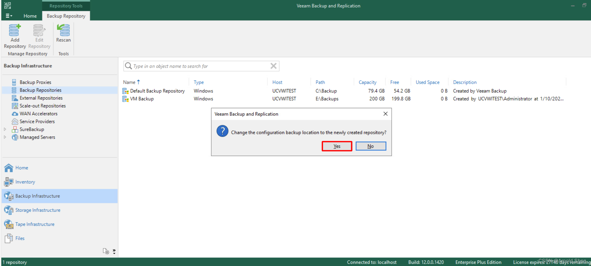The height and width of the screenshot is (266, 591).
Task: Select Service Providers tree node
Action: 37,121
